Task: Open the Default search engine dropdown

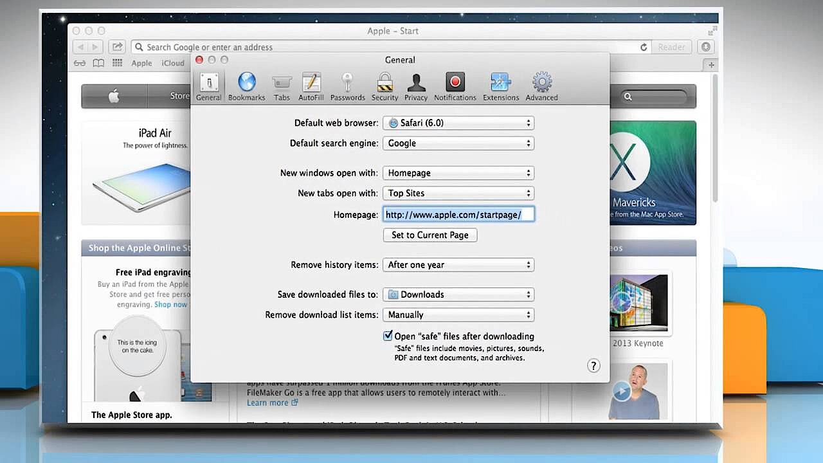Action: point(458,143)
